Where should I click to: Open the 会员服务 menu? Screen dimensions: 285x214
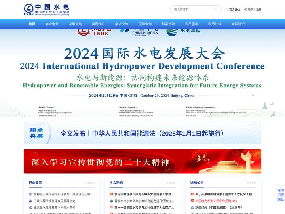(x=192, y=24)
